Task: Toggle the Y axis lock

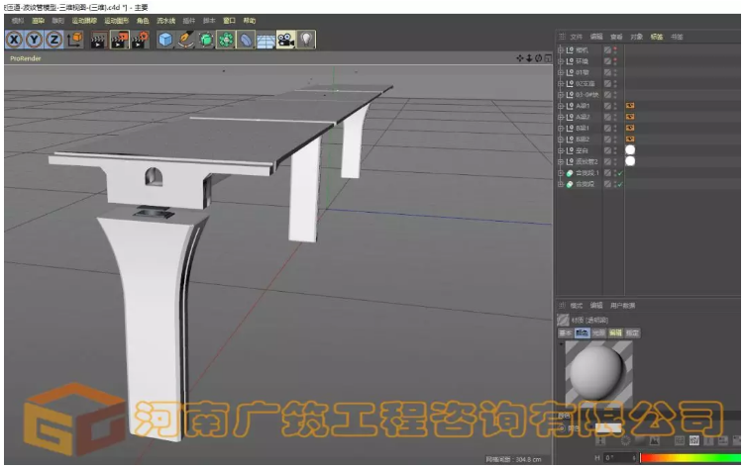Action: 35,40
